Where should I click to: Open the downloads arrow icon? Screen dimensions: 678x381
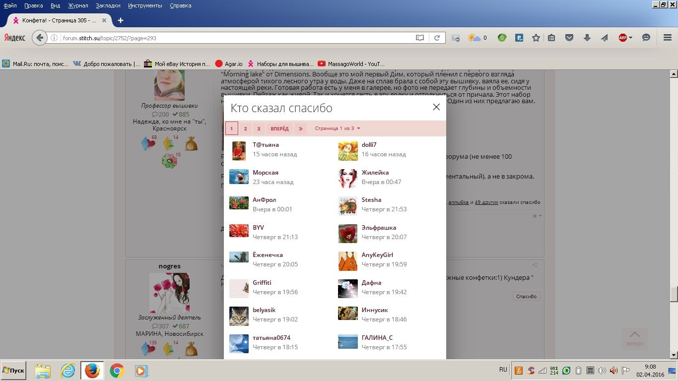pyautogui.click(x=587, y=38)
